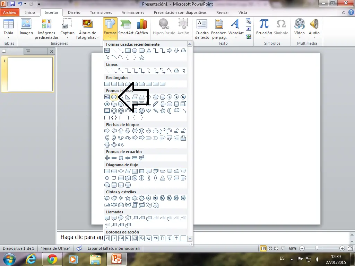Select the straight line in Líneas
Screen dimensions: 355x266
[x=107, y=71]
